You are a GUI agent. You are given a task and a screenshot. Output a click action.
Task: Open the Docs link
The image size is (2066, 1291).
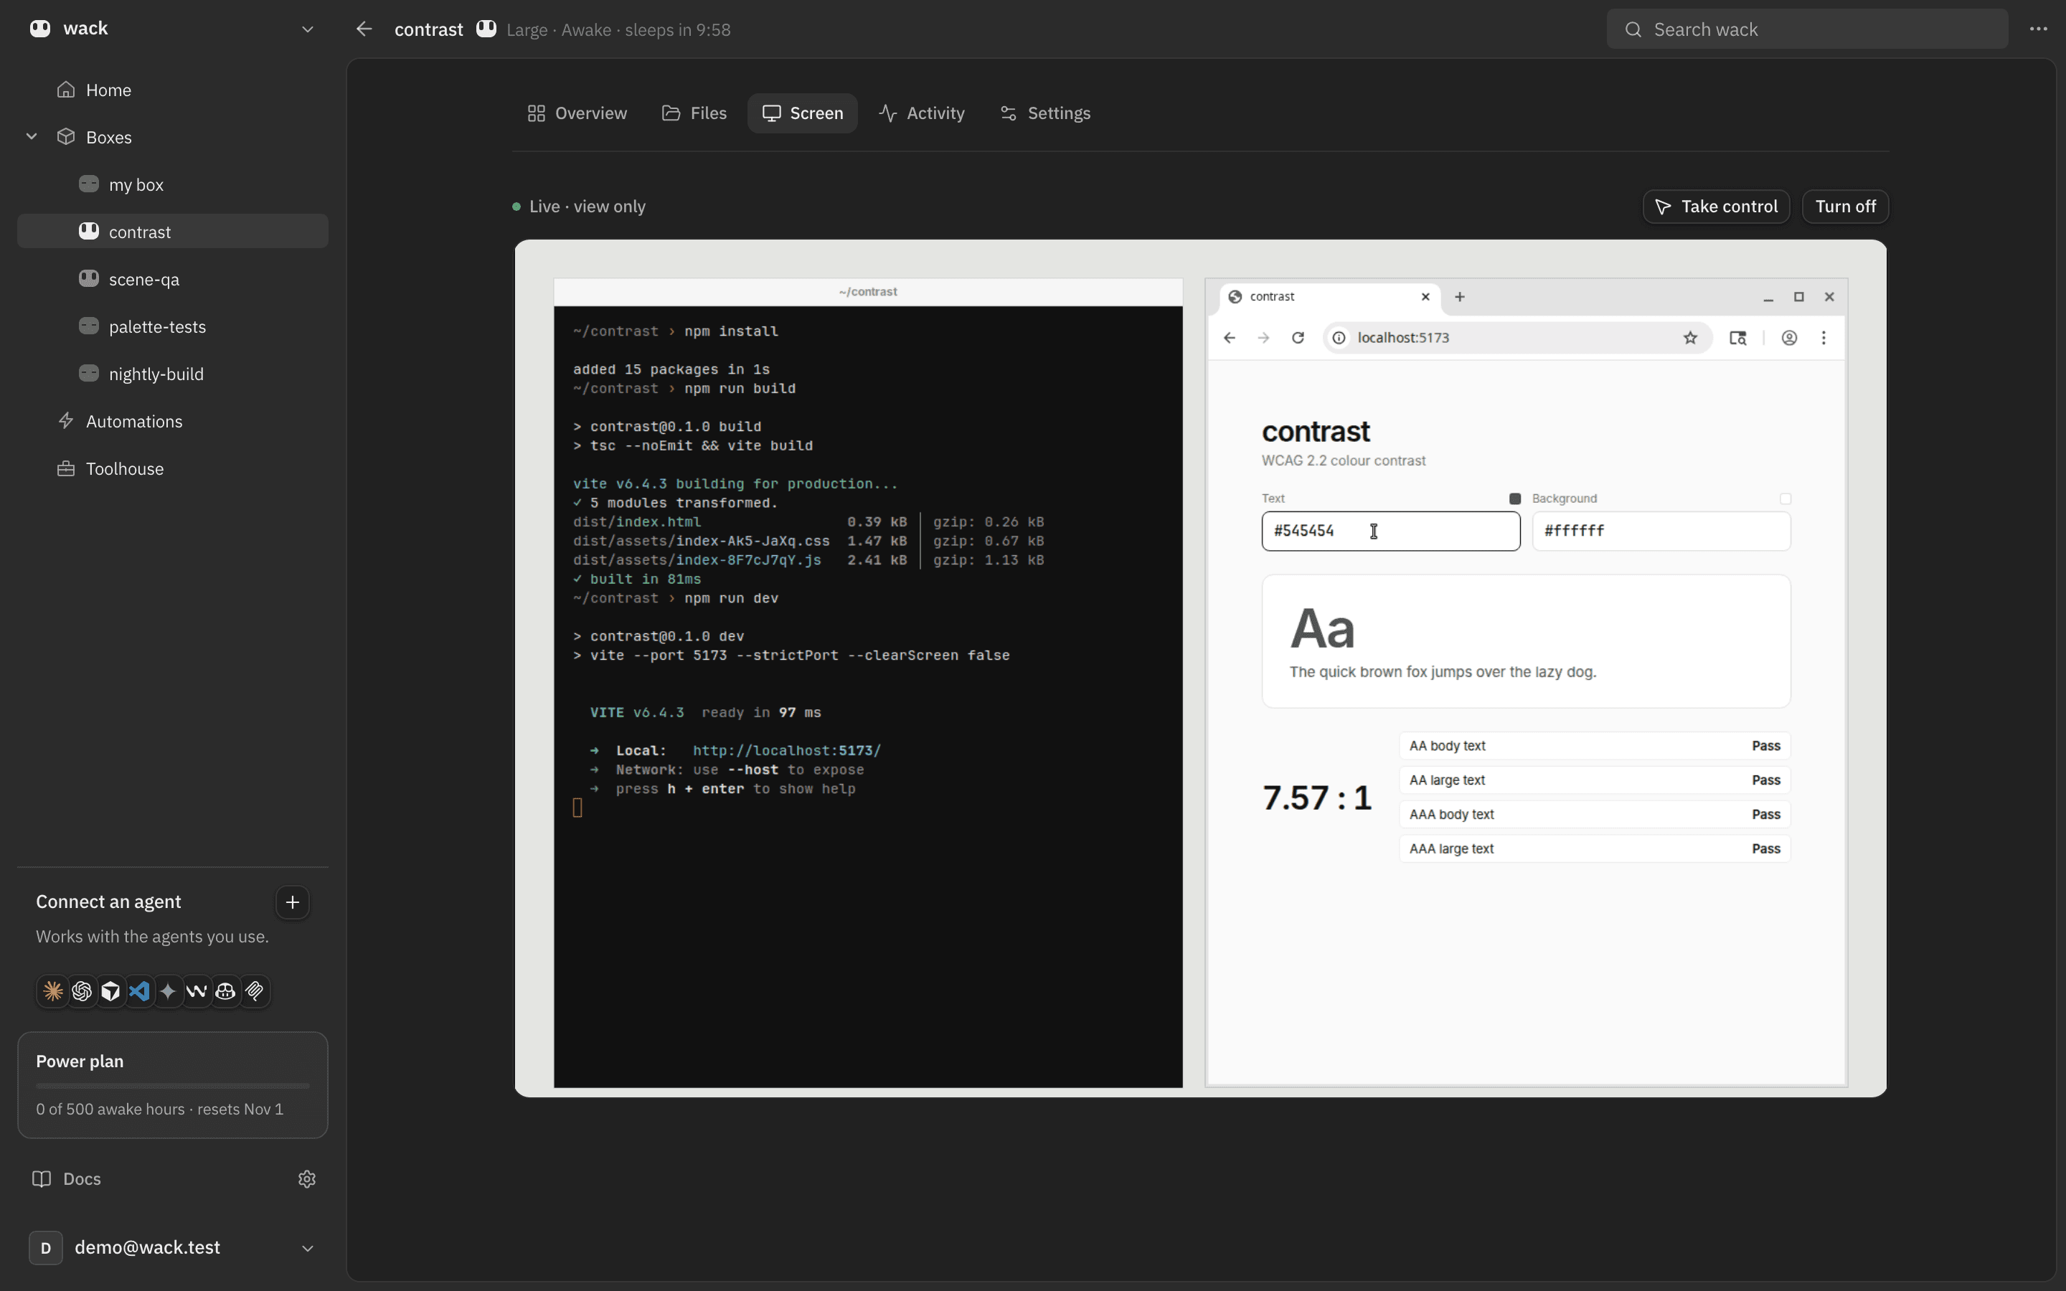click(67, 1179)
